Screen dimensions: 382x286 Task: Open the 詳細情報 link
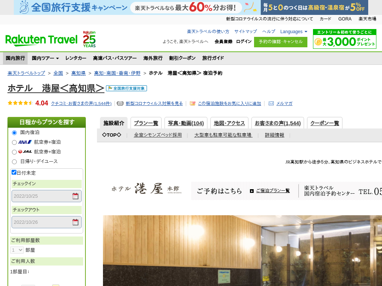pyautogui.click(x=275, y=135)
